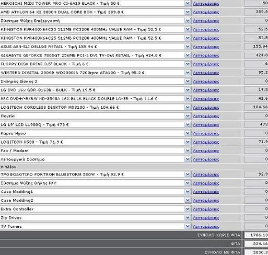Select the LOGITECH X530 - Τιμή 71.9 € combo box
The width and height of the screenshot is (268, 255).
[x=96, y=142]
